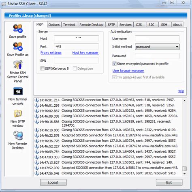Select log entry at 14:46:52.227

107,146
